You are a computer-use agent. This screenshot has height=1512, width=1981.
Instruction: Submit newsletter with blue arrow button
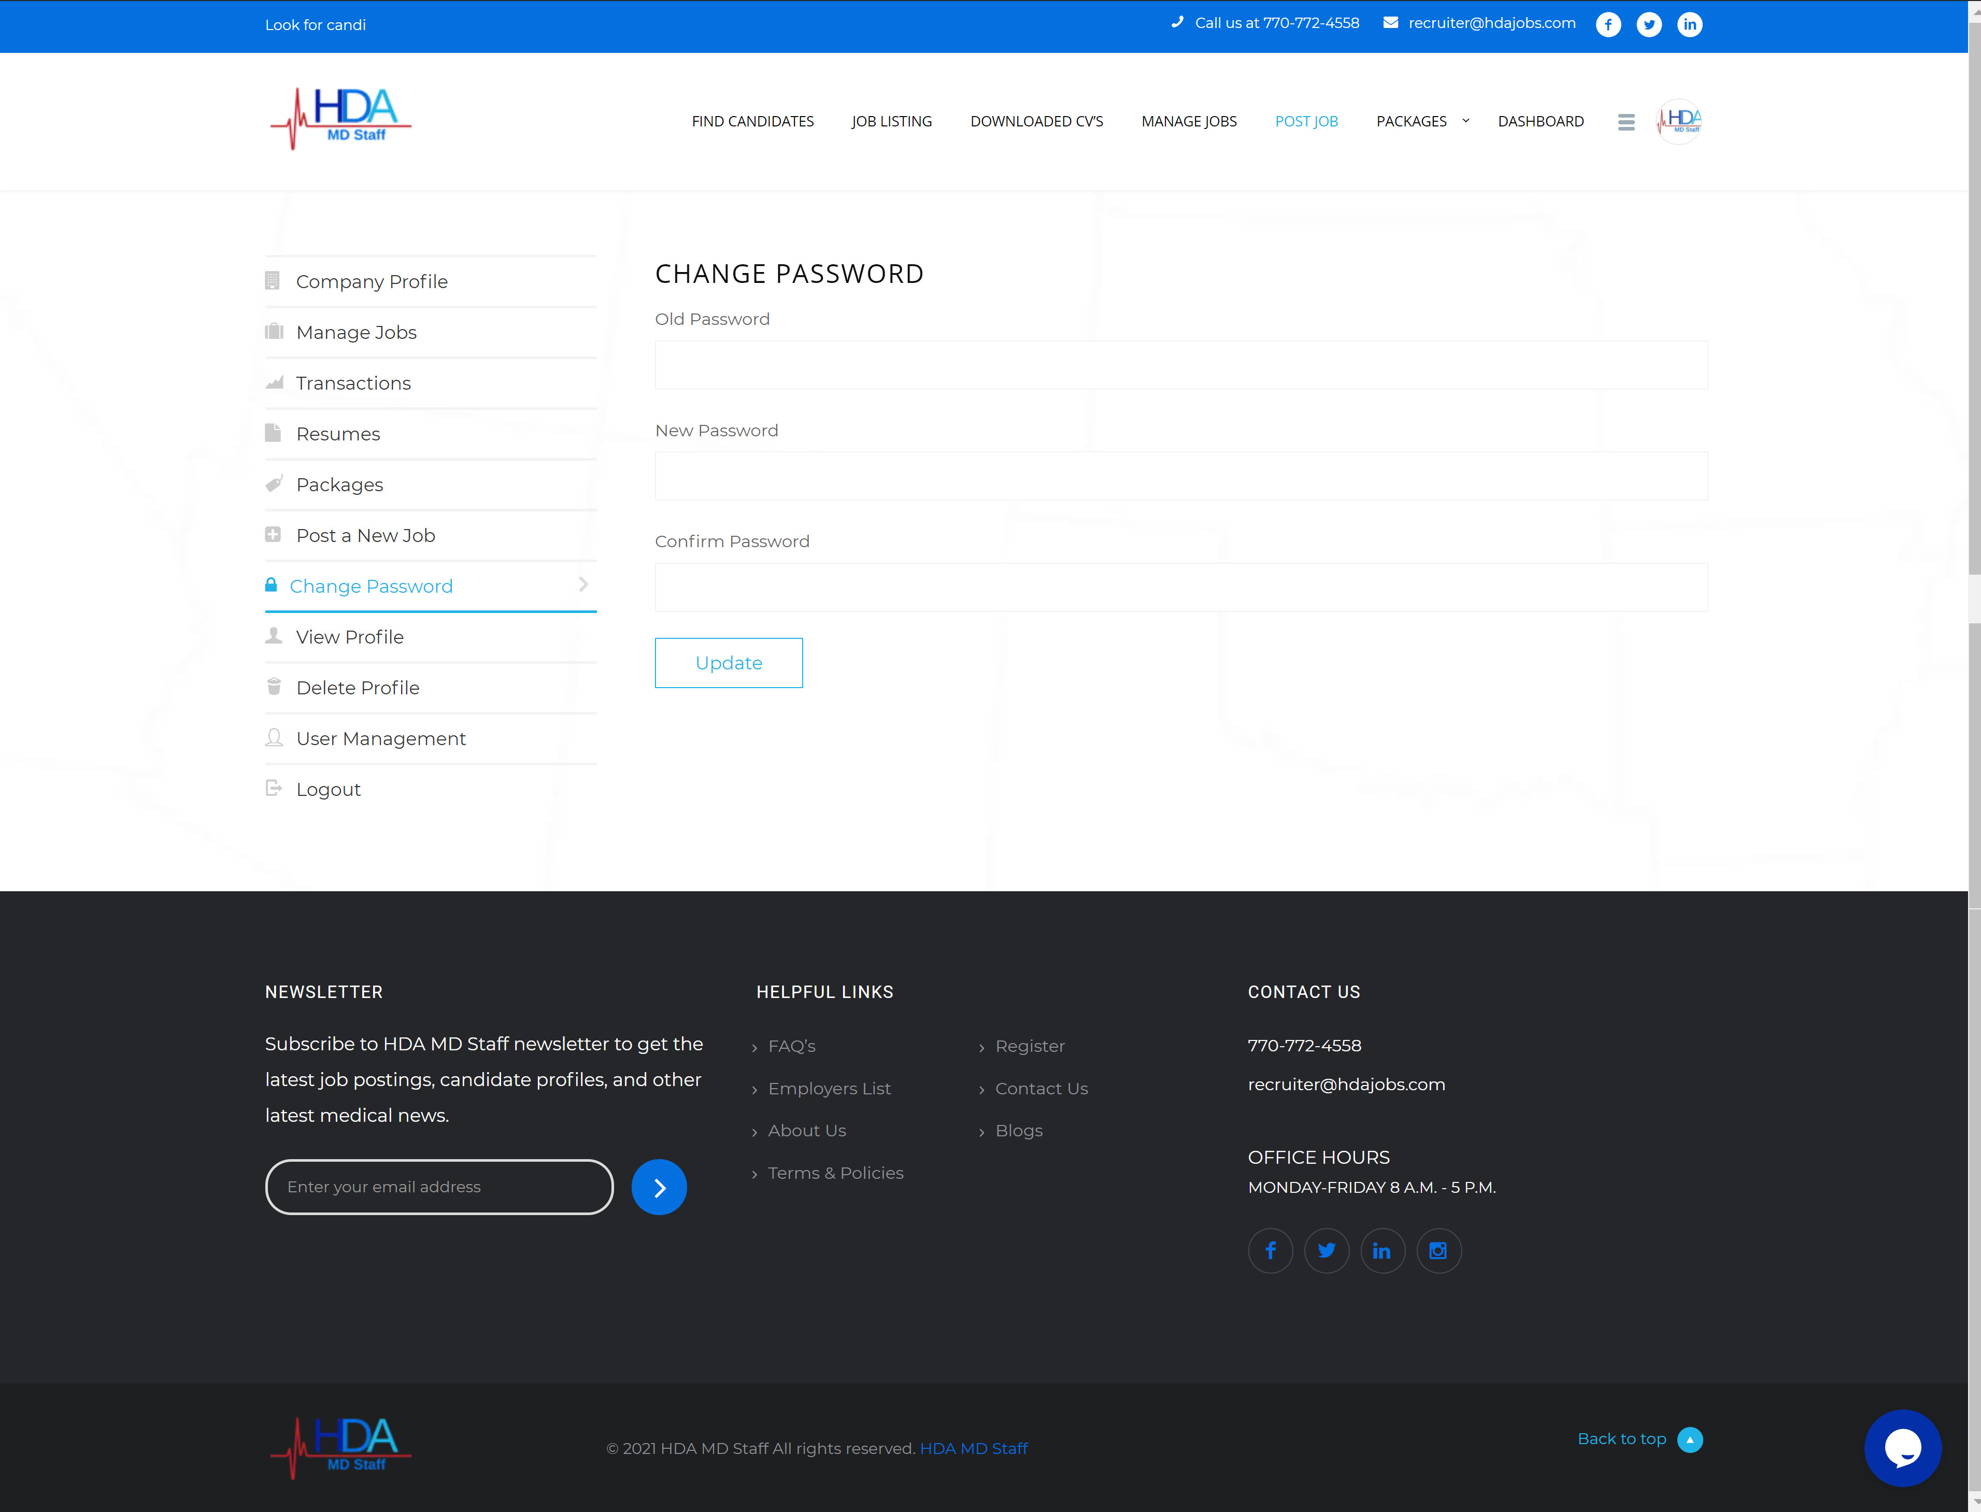[659, 1187]
